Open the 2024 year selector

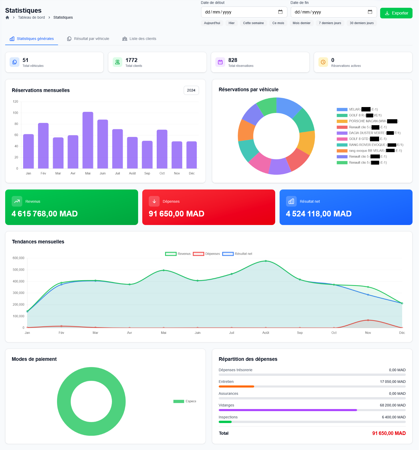point(191,90)
